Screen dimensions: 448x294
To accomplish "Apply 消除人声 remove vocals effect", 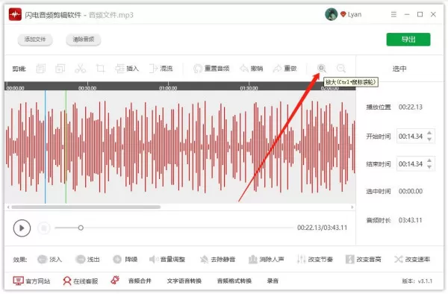I will coord(267,260).
